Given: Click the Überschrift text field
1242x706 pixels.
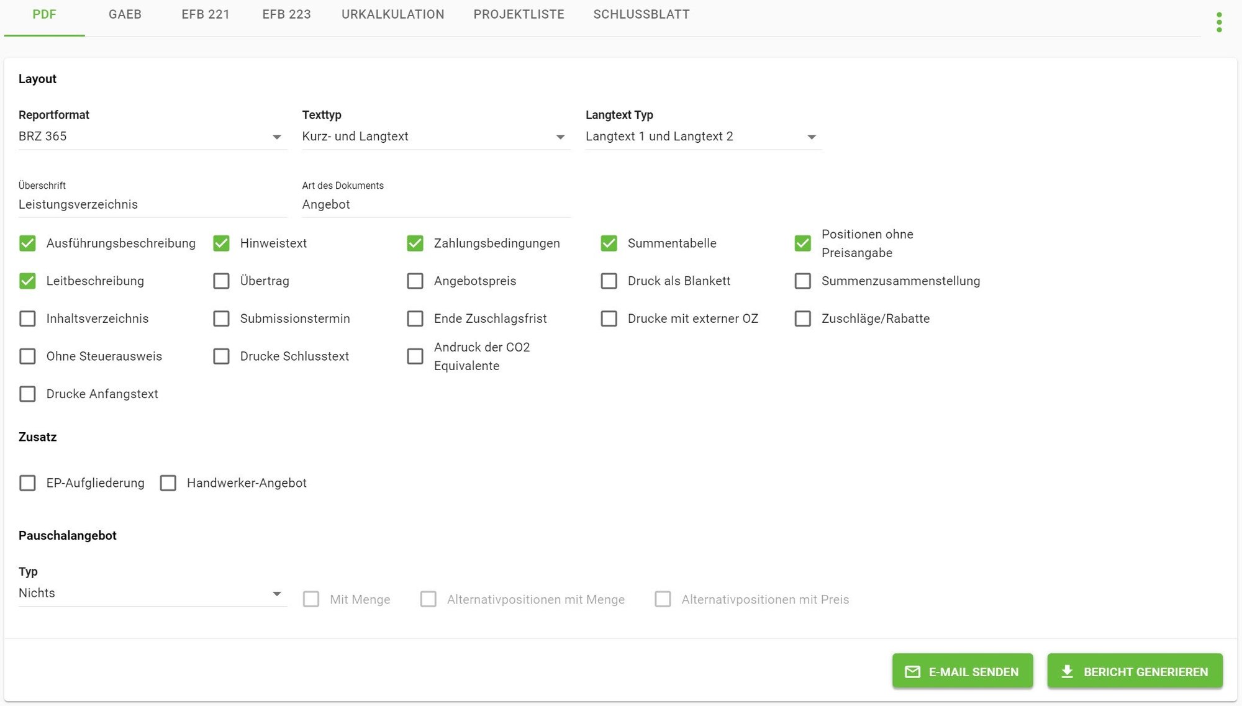Looking at the screenshot, I should coord(152,204).
